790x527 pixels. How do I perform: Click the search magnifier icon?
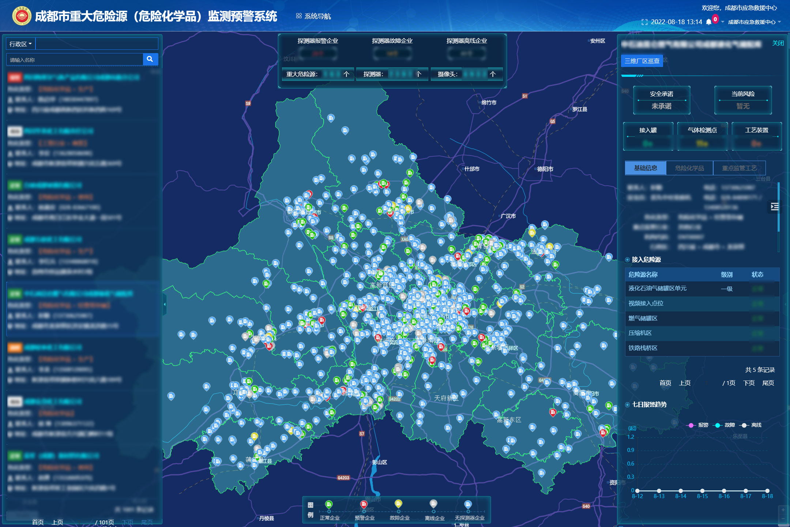pyautogui.click(x=150, y=59)
